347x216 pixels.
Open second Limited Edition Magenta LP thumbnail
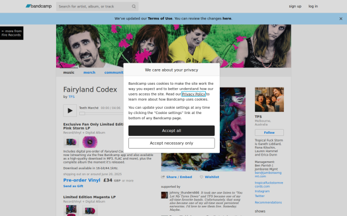click(90, 210)
